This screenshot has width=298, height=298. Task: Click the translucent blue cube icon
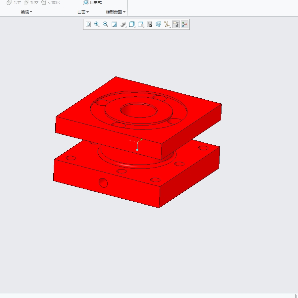pos(158,24)
